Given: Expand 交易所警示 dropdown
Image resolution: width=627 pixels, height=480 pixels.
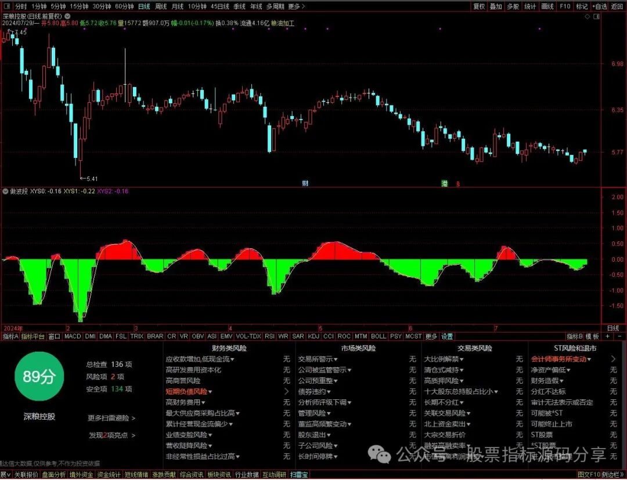Looking at the screenshot, I should (x=335, y=359).
